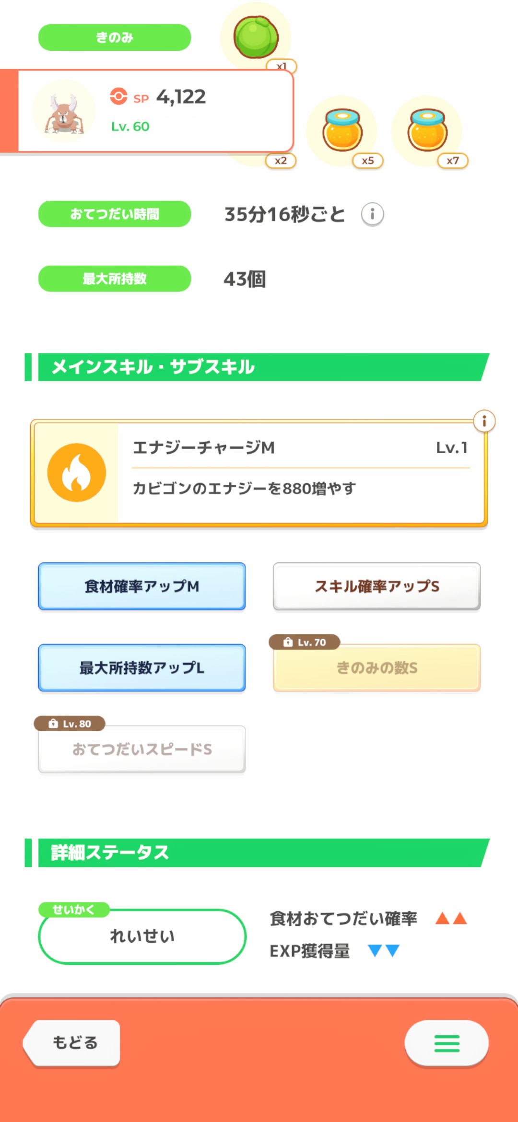Tap the green berry icon
Screen dimensions: 518x1122
coord(256,37)
